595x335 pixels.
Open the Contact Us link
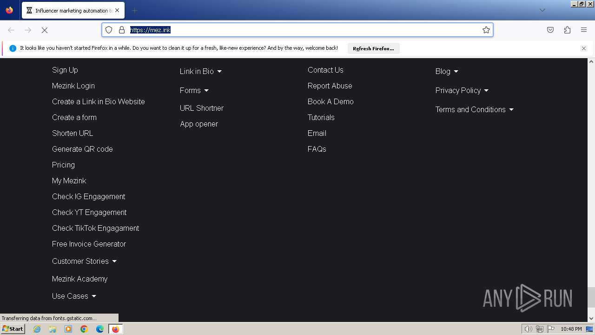point(325,70)
